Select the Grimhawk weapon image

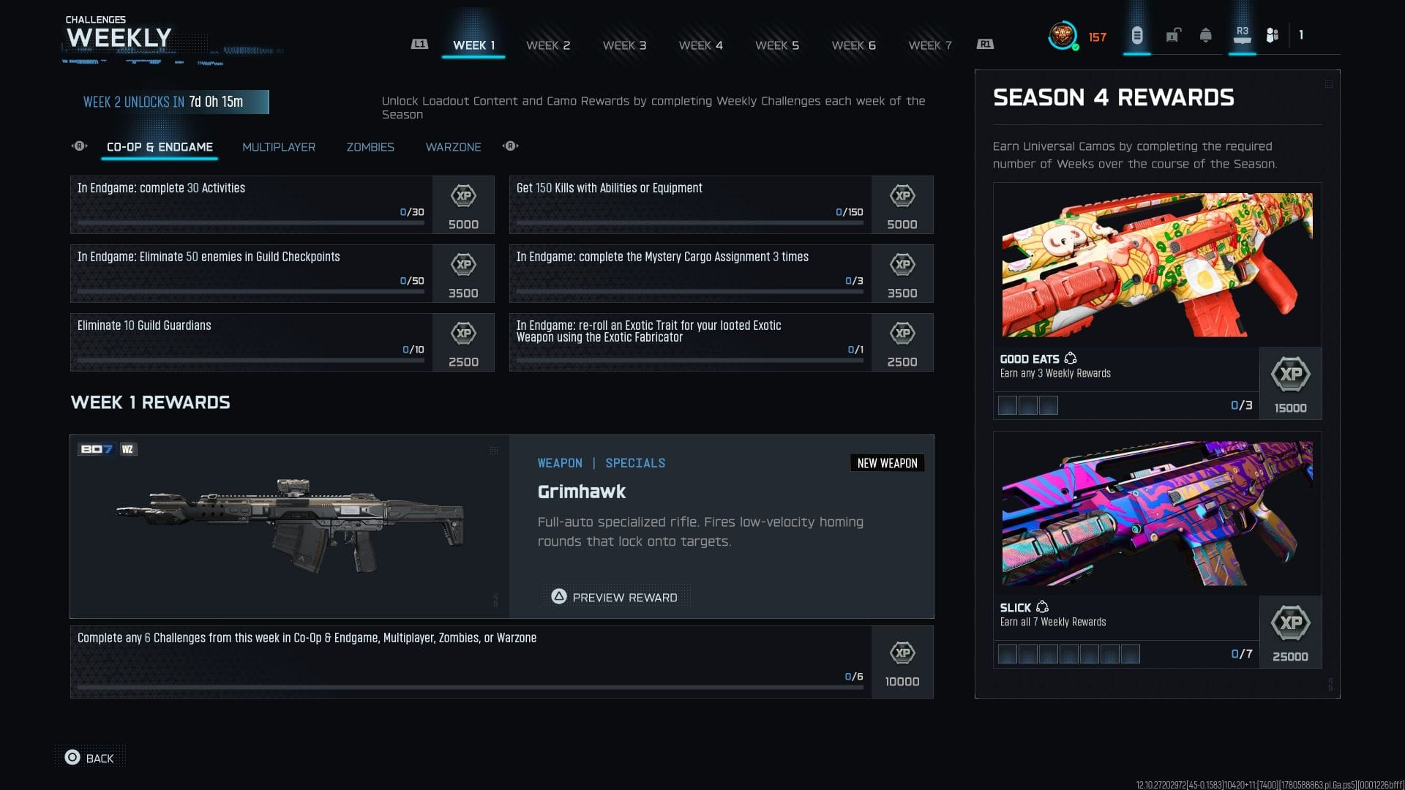click(290, 526)
